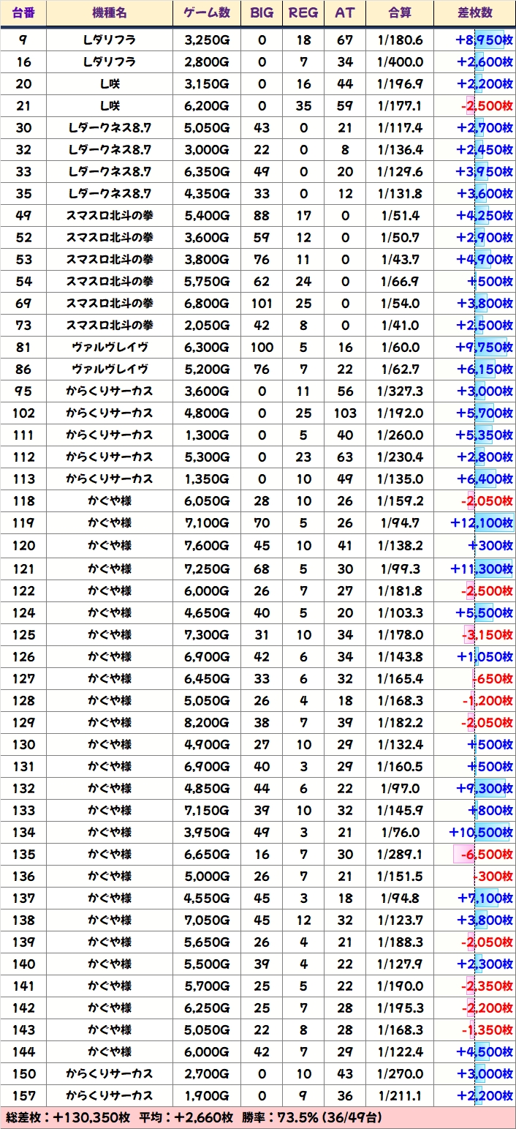Select the +3,950枚 difference cell
This screenshot has width=516, height=1129.
tap(475, 171)
